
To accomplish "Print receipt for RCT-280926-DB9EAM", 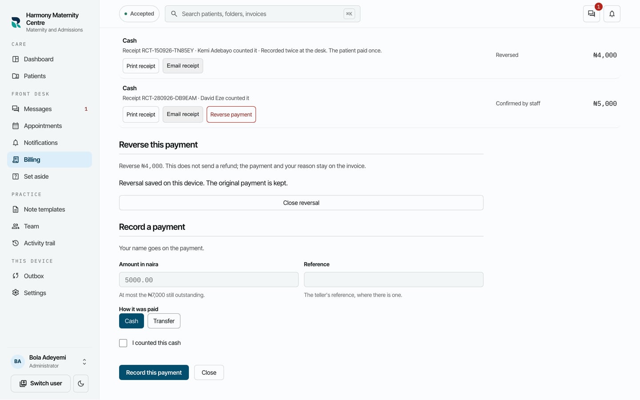I will (x=141, y=115).
